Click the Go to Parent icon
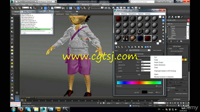200x112 pixels. [x=148, y=47]
